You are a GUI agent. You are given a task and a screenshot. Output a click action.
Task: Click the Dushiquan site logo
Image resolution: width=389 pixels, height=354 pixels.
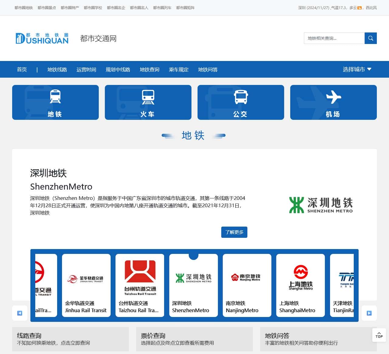[42, 39]
